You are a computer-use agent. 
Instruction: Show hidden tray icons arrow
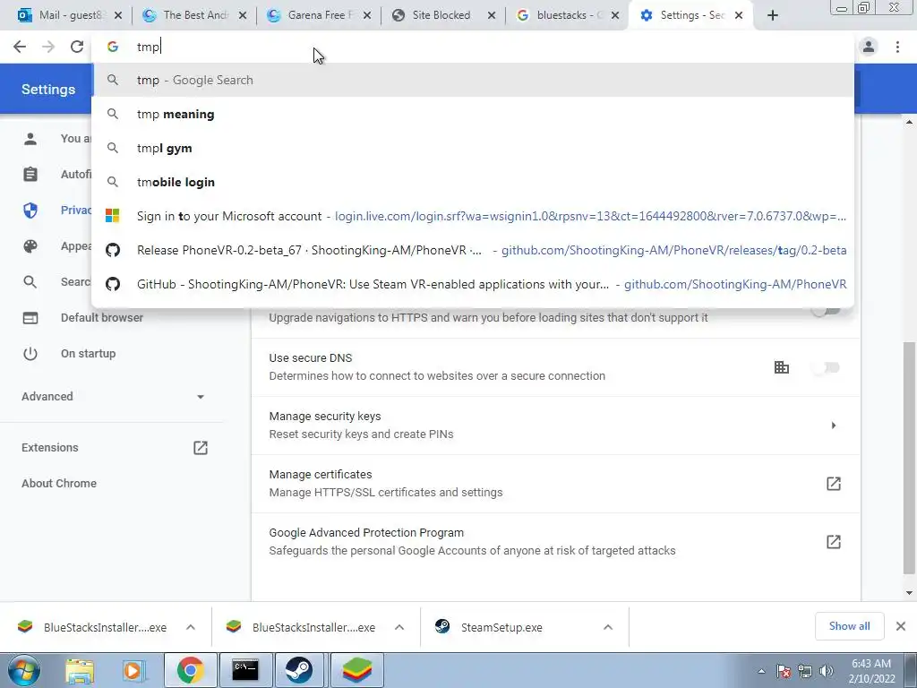(x=761, y=671)
